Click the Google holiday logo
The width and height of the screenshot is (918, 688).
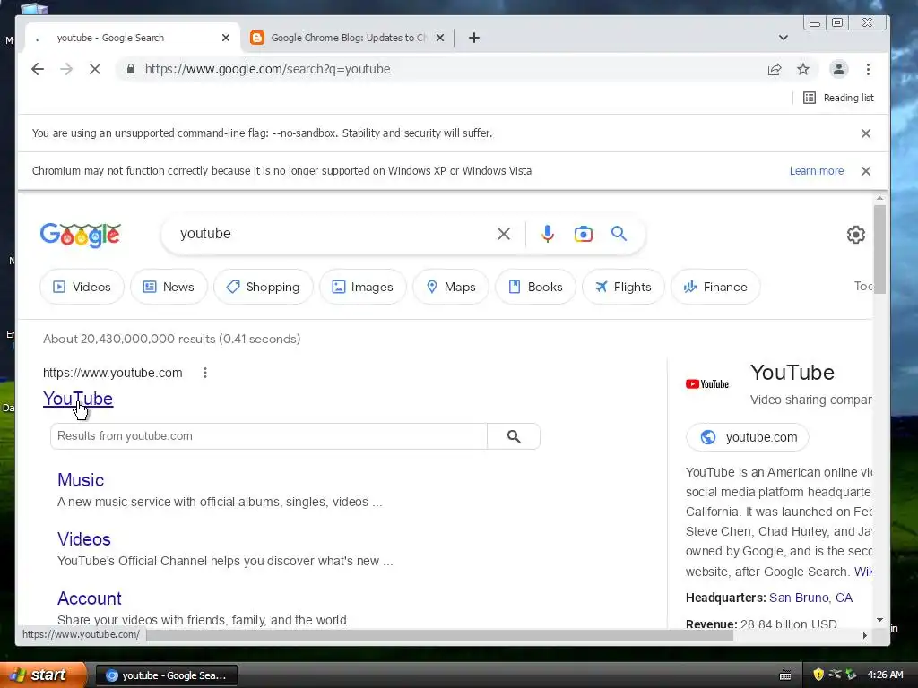pos(80,235)
